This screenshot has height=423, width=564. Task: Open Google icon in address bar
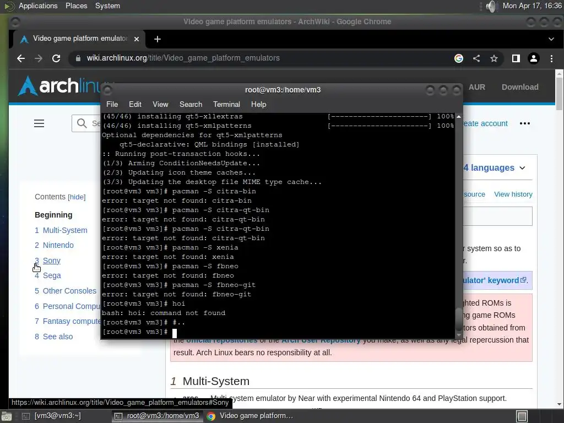pos(459,58)
